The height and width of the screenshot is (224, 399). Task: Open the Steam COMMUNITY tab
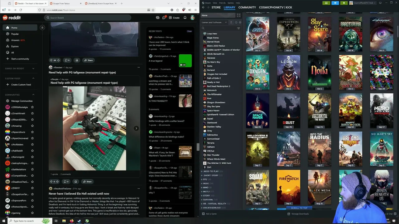247,7
